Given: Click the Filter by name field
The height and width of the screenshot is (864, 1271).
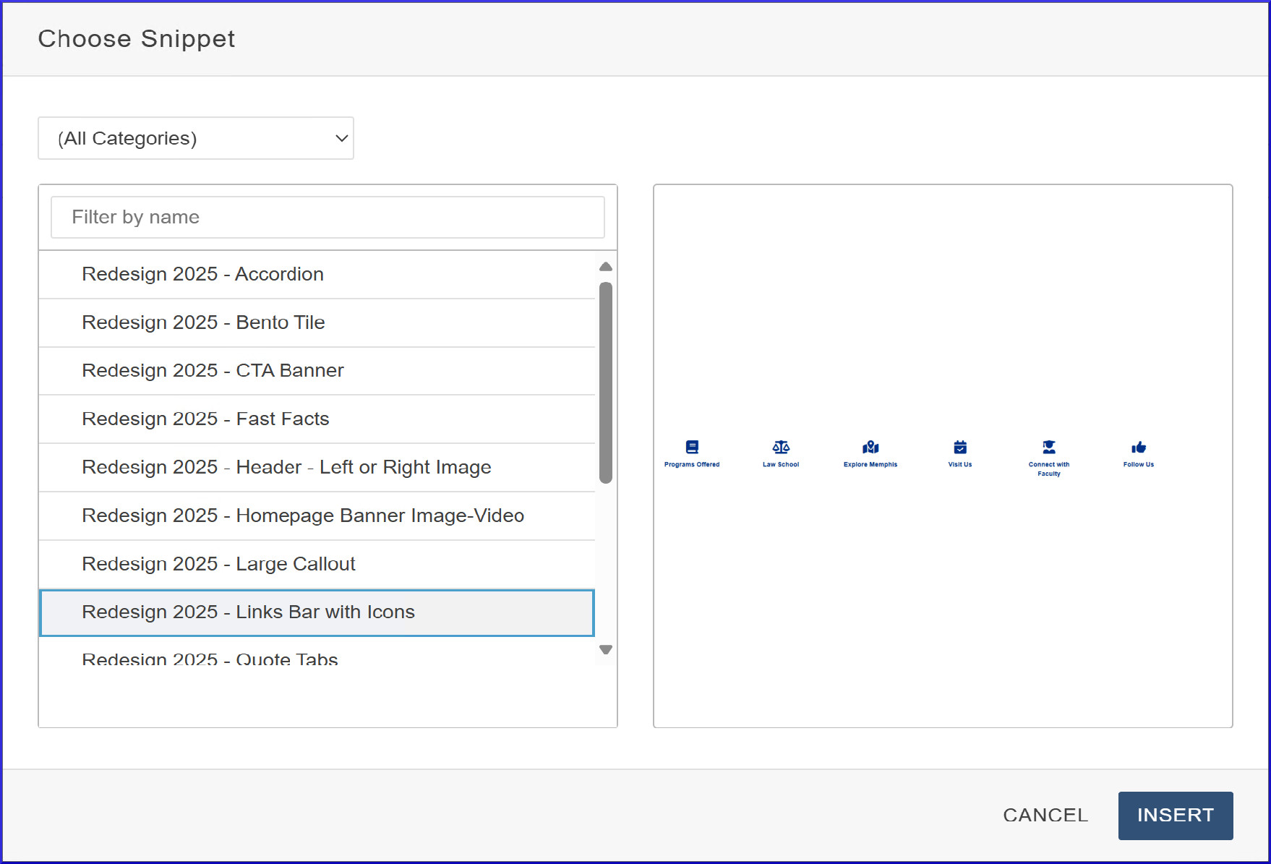Looking at the screenshot, I should coord(328,217).
